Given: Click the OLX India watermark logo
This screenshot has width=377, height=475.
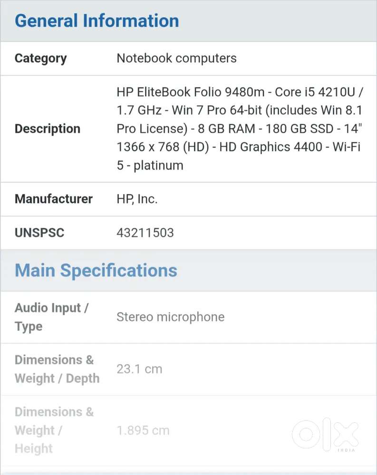Looking at the screenshot, I should [326, 435].
